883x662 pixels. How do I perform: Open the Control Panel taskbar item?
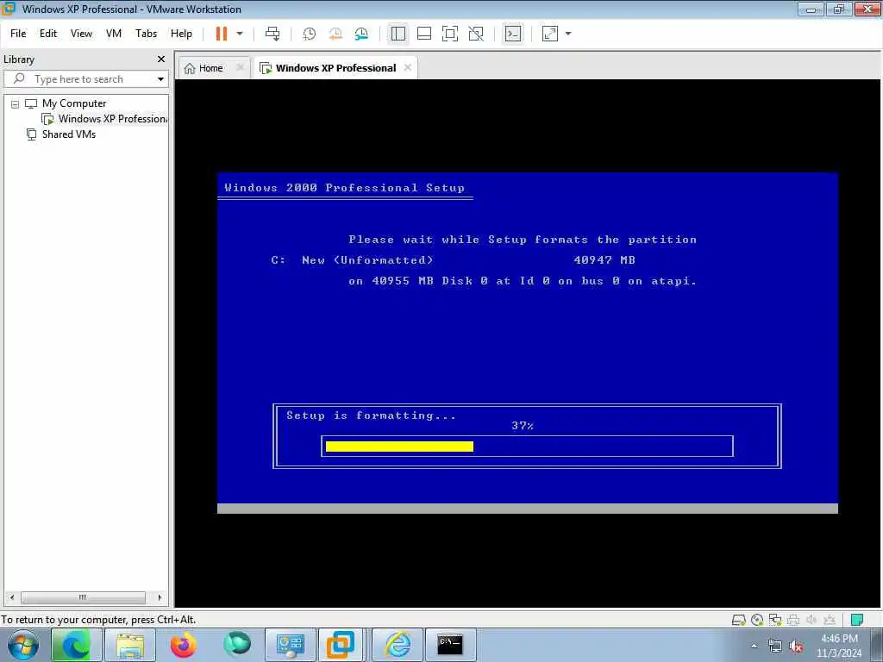pyautogui.click(x=290, y=645)
